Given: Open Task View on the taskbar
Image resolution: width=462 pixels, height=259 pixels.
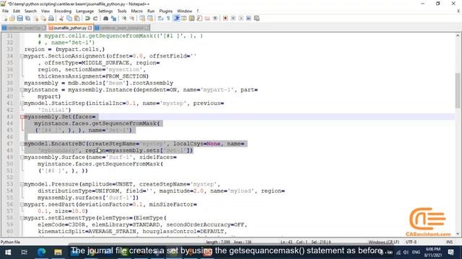Looking at the screenshot, I should click(24, 253).
